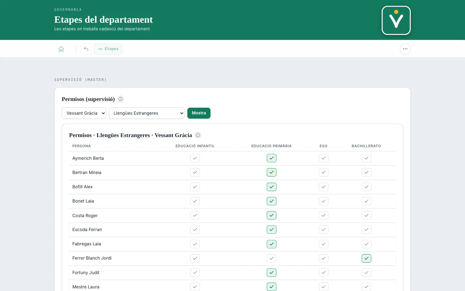Toggle Bonet Laia Bachillerato checkbox
Screen dimensions: 465x291
pyautogui.click(x=366, y=201)
